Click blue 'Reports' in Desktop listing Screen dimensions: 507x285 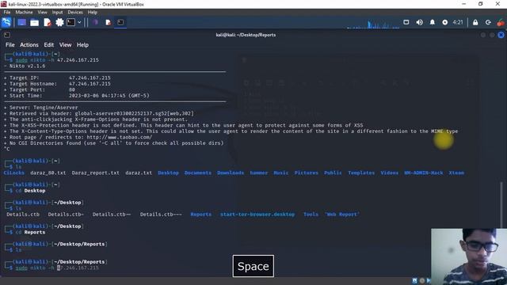coord(200,215)
